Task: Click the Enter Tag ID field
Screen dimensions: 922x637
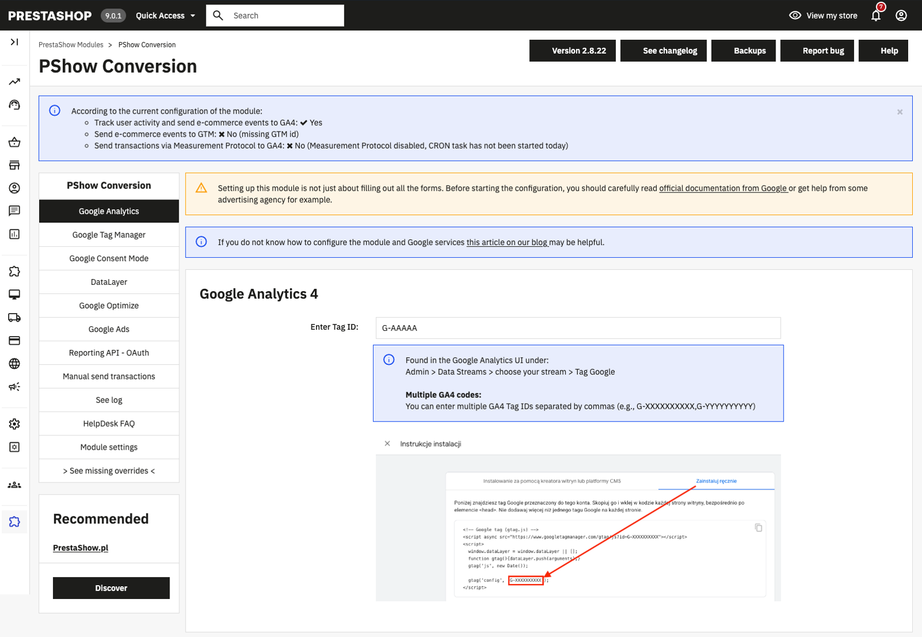Action: [578, 328]
